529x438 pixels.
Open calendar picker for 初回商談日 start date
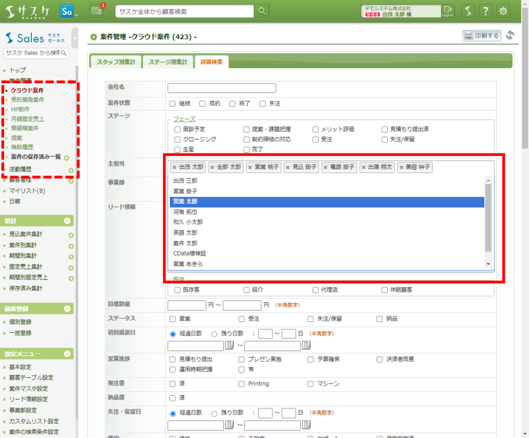229,345
